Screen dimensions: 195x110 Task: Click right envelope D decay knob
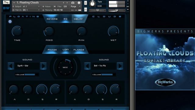click(x=87, y=90)
